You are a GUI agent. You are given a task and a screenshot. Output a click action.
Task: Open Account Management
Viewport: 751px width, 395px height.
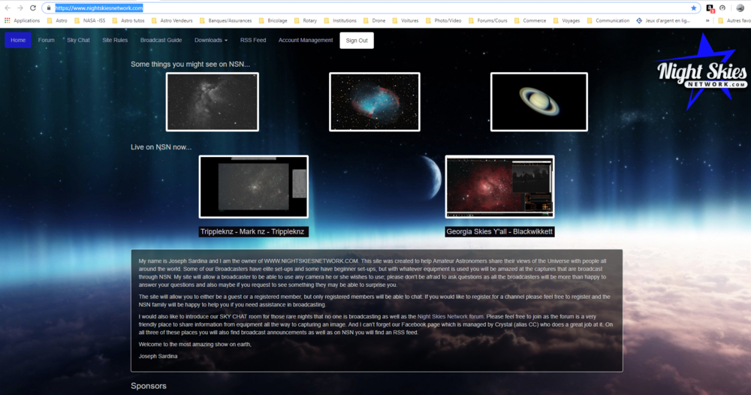pyautogui.click(x=306, y=41)
